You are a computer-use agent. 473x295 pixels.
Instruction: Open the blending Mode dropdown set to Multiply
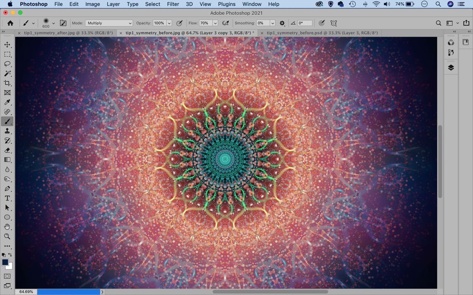[x=108, y=23]
